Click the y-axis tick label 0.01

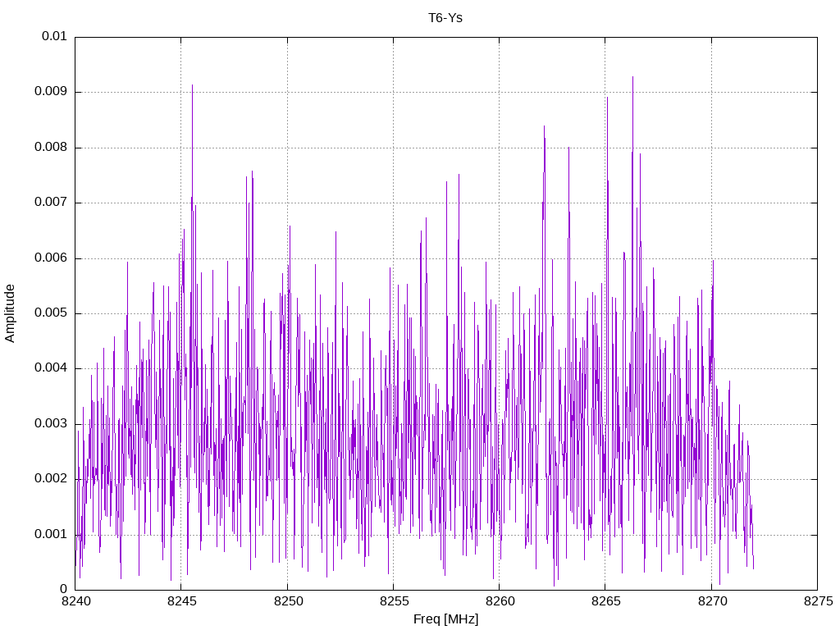coord(54,36)
